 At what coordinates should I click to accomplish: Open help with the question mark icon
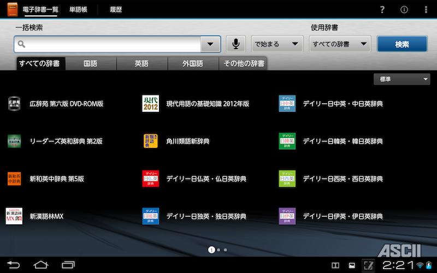point(382,10)
